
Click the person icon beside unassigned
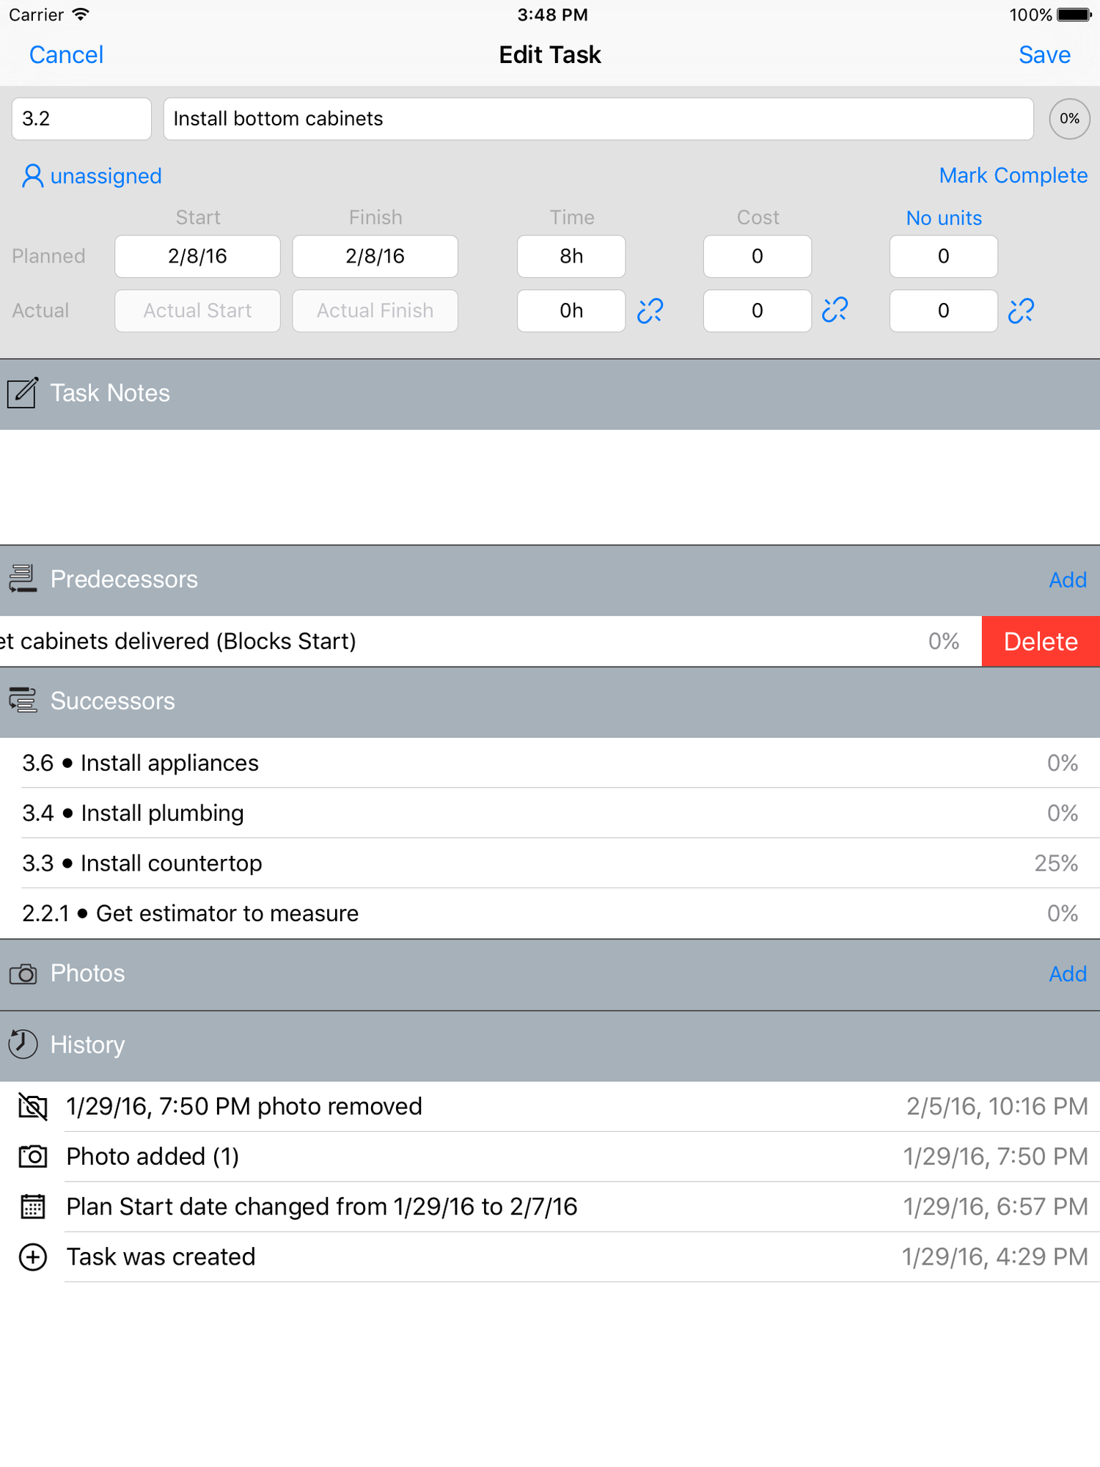32,176
